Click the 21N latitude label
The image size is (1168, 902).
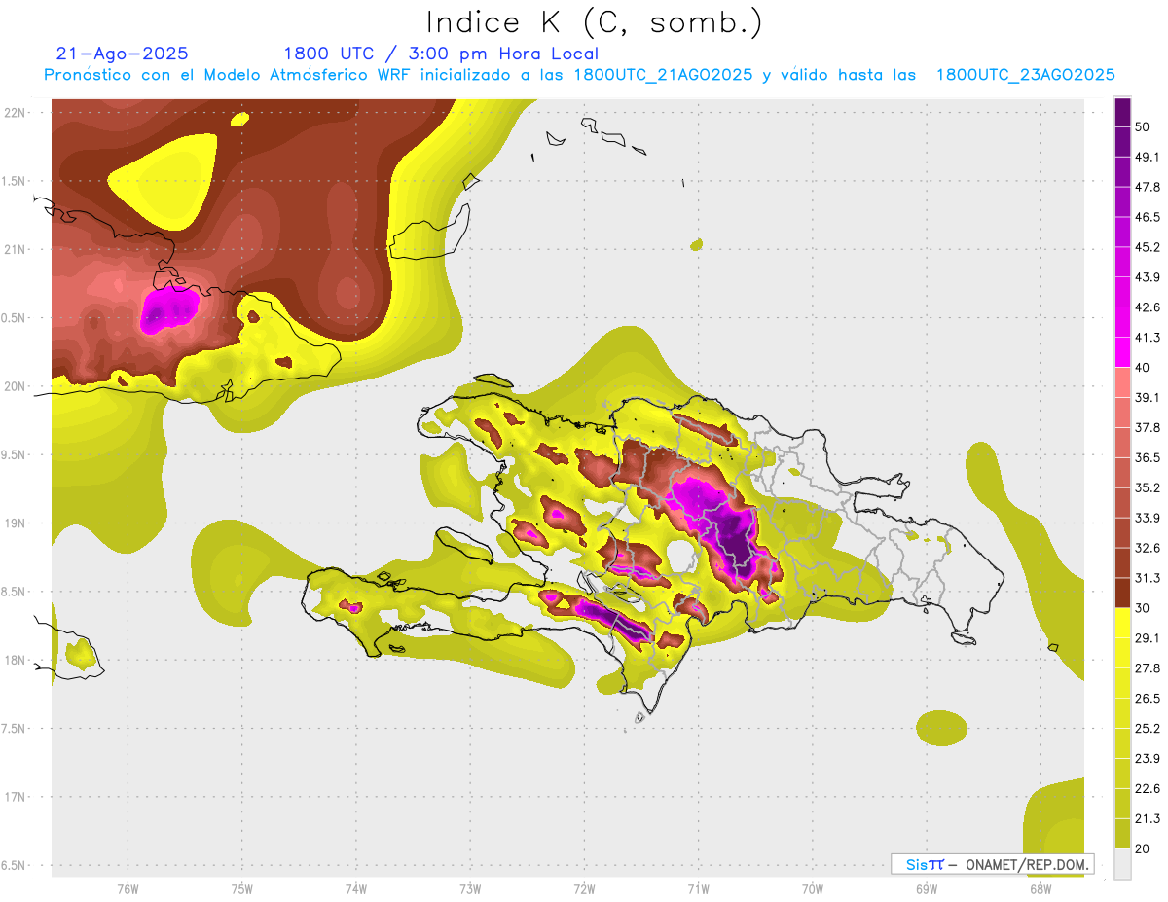pos(15,249)
